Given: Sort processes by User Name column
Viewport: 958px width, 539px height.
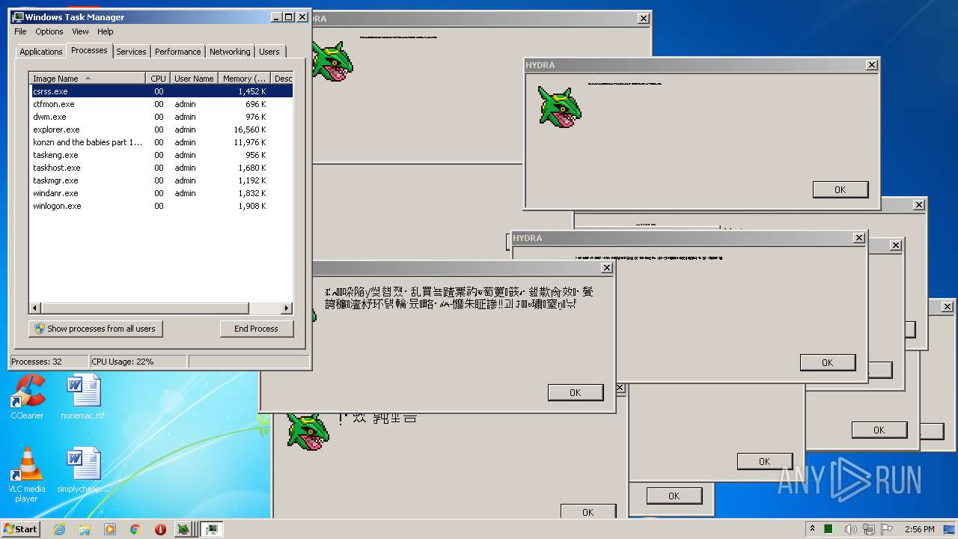Looking at the screenshot, I should point(193,79).
